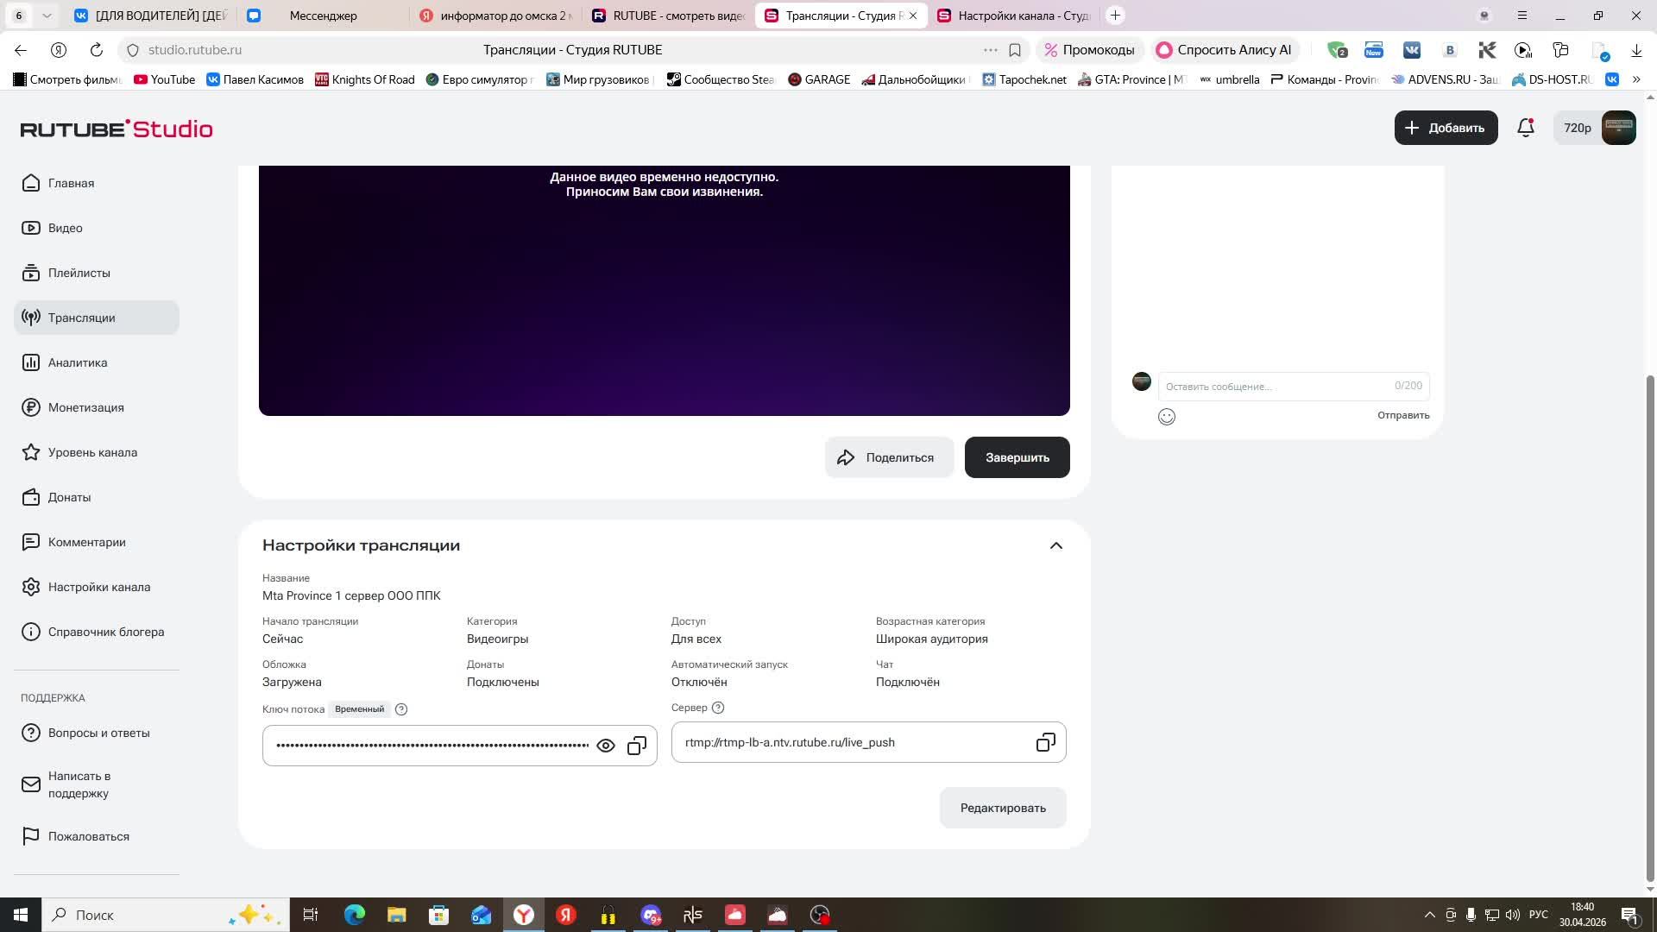The width and height of the screenshot is (1657, 932).
Task: Reveal the stream key with the eye icon
Action: [x=606, y=745]
